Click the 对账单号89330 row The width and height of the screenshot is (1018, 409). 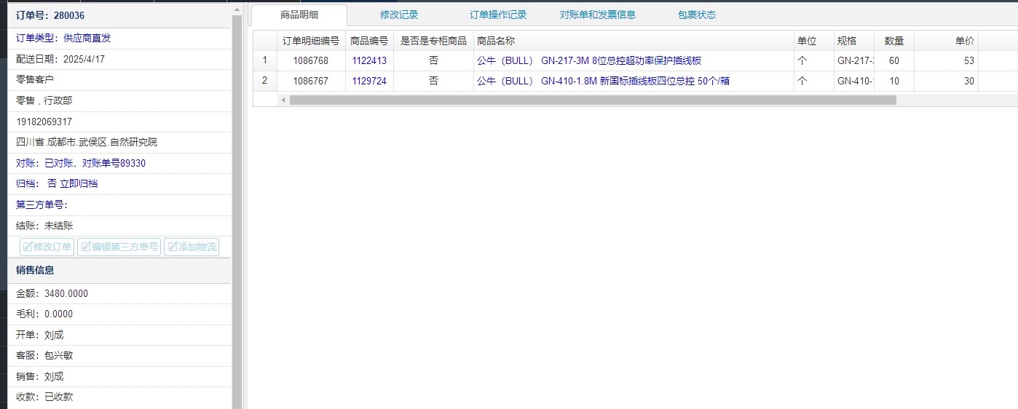click(119, 163)
